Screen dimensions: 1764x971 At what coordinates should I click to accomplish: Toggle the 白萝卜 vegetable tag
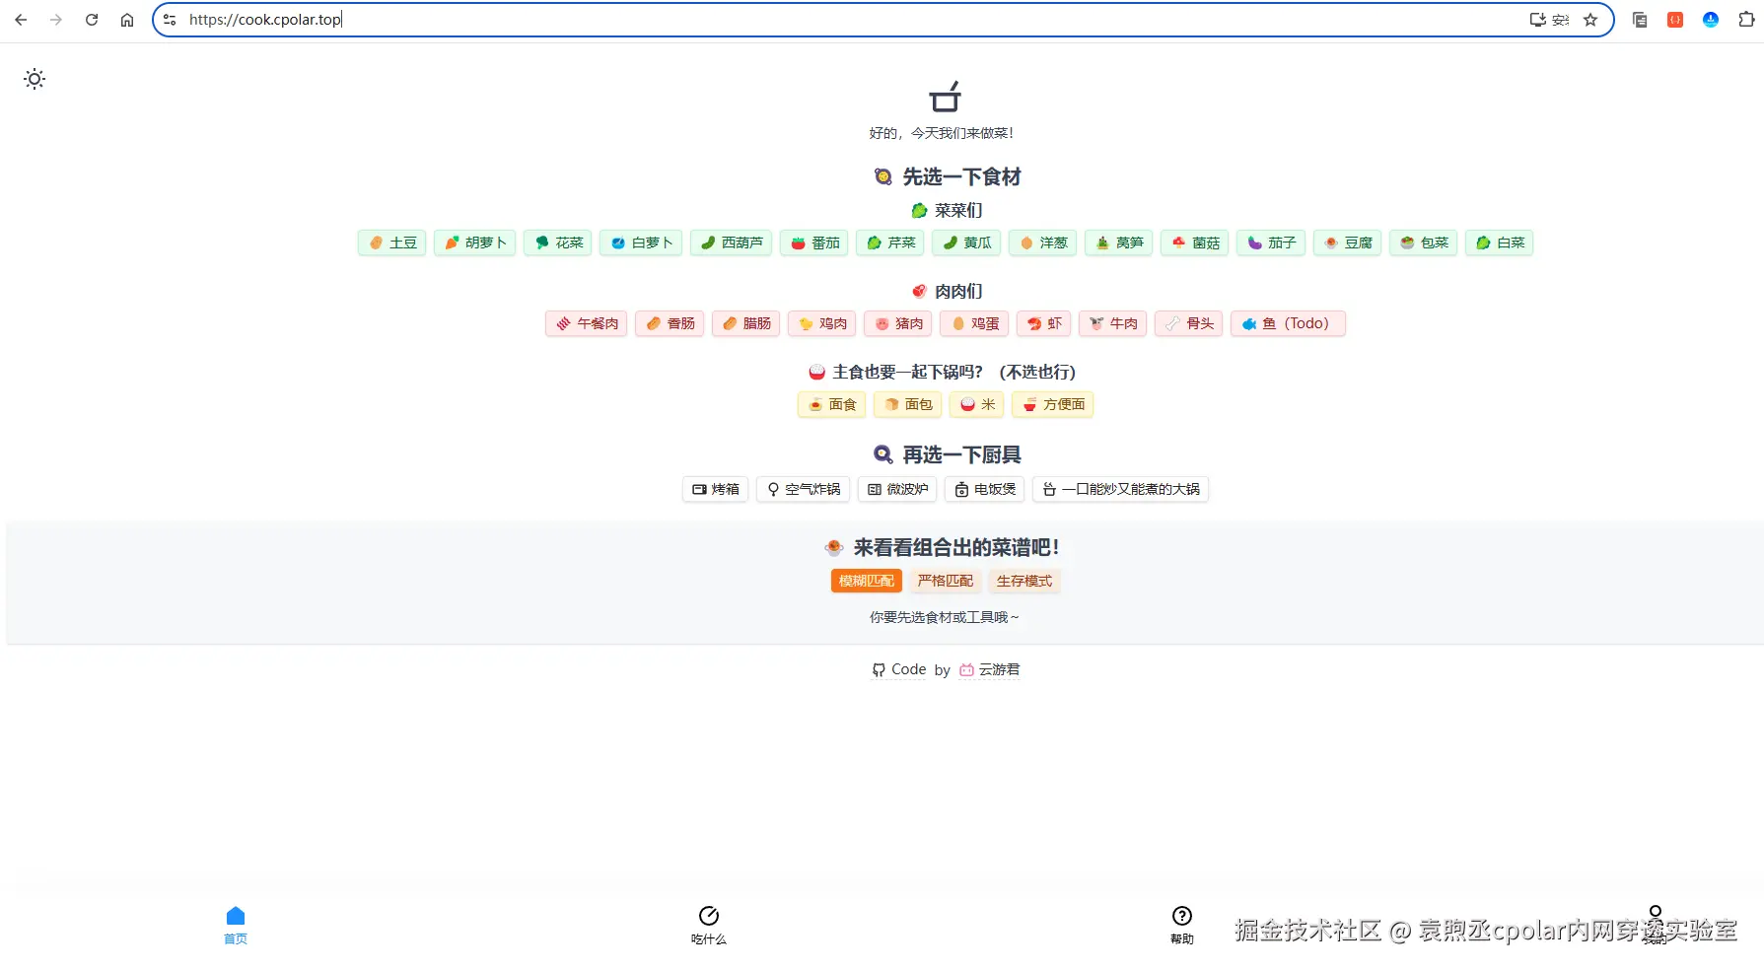pos(641,243)
